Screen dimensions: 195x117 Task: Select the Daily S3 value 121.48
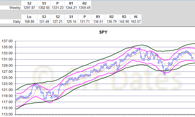pyautogui.click(x=44, y=21)
